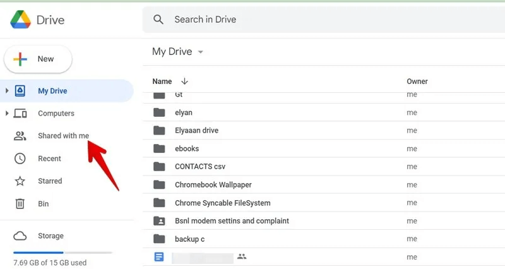The image size is (505, 269).
Task: Open the My Drive header dropdown arrow
Action: tap(200, 52)
